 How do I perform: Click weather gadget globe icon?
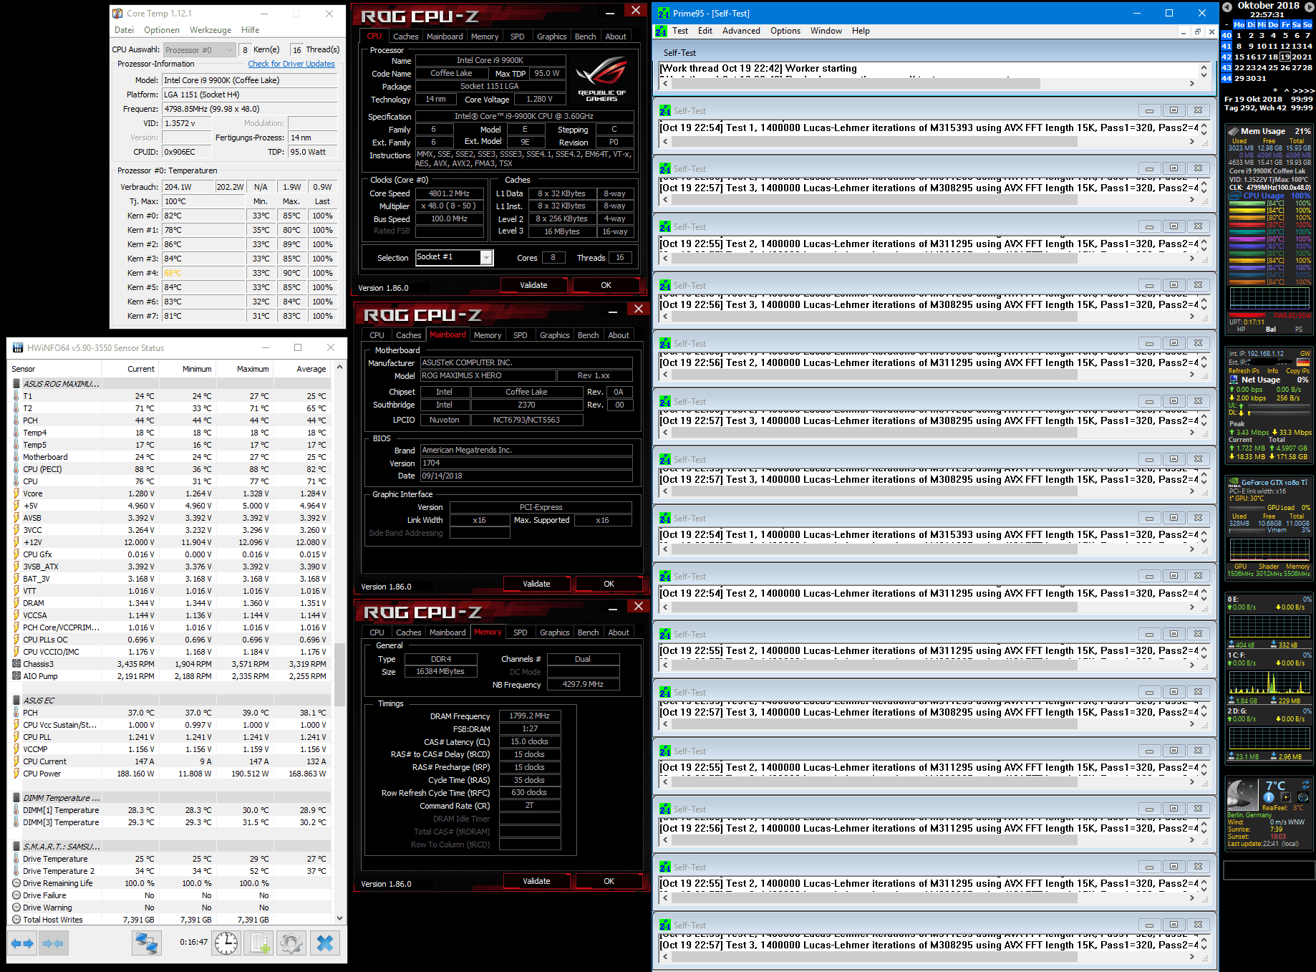1303,797
